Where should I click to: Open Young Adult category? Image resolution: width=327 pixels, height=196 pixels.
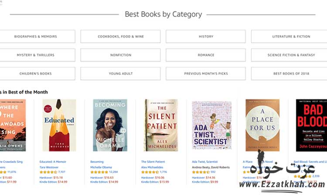pyautogui.click(x=120, y=74)
